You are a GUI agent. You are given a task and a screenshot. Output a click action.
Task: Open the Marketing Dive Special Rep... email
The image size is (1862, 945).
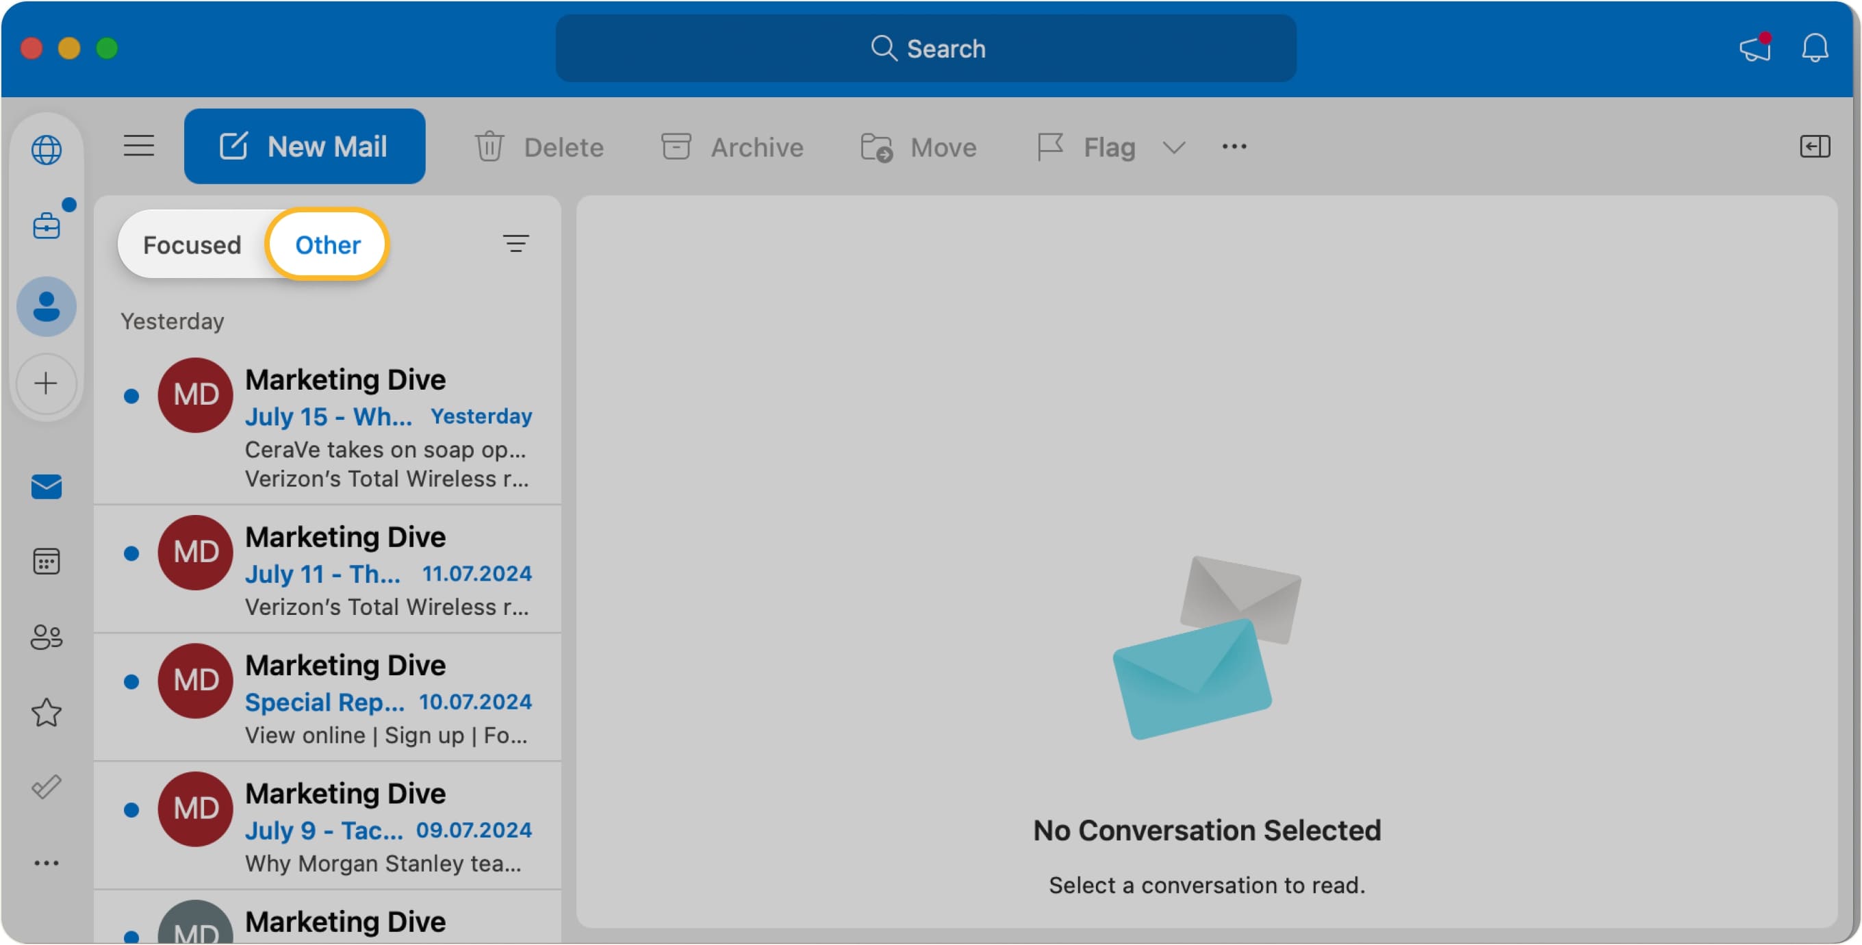[327, 698]
